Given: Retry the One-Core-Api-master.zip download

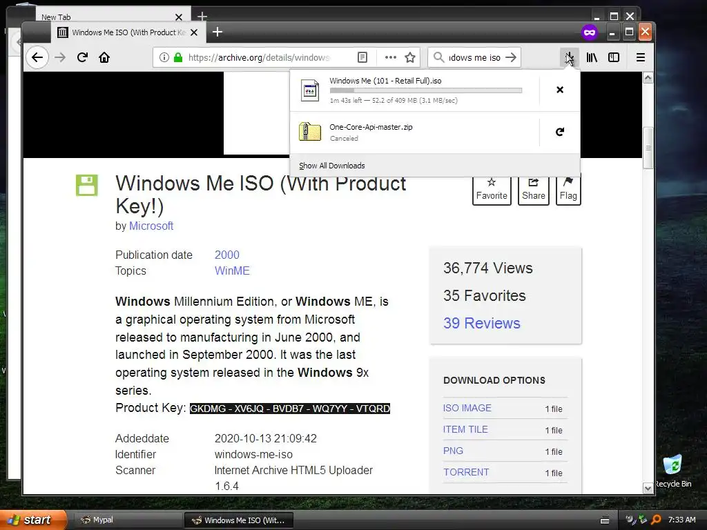Looking at the screenshot, I should tap(559, 132).
